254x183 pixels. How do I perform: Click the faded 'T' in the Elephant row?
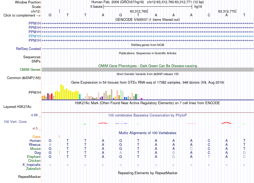(209, 157)
